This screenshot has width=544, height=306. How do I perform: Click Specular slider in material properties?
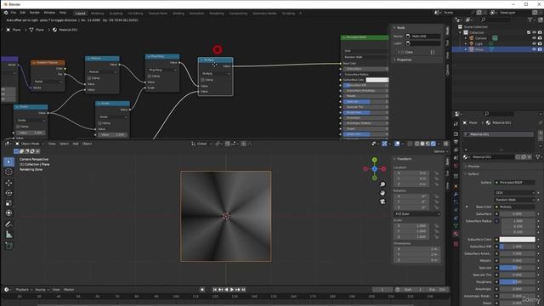[x=518, y=268]
